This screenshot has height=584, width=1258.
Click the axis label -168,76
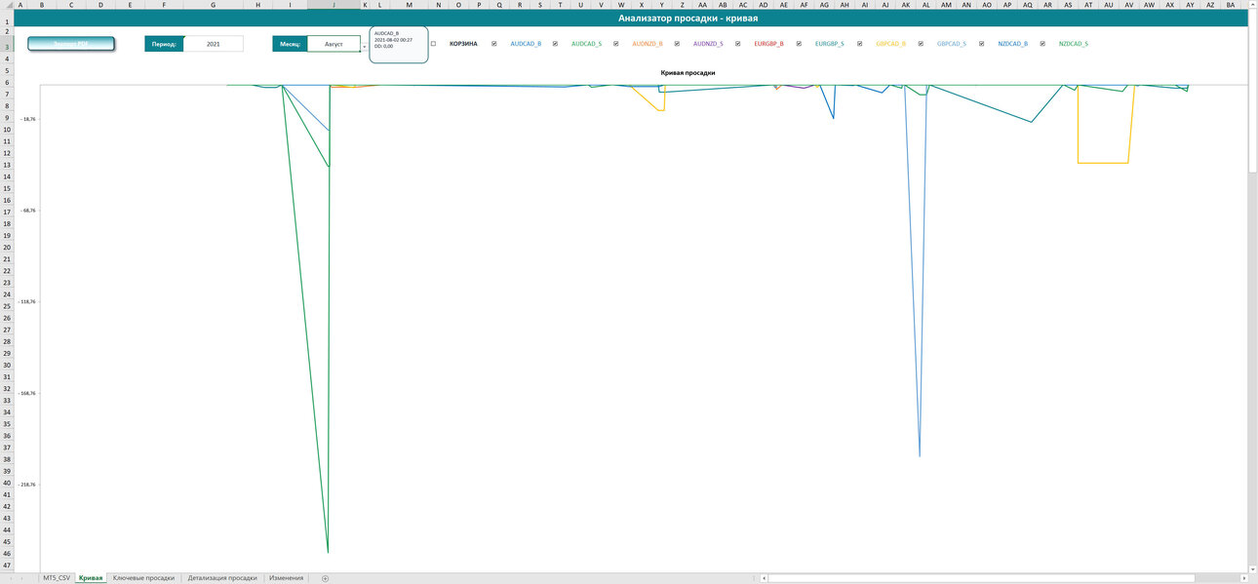26,394
